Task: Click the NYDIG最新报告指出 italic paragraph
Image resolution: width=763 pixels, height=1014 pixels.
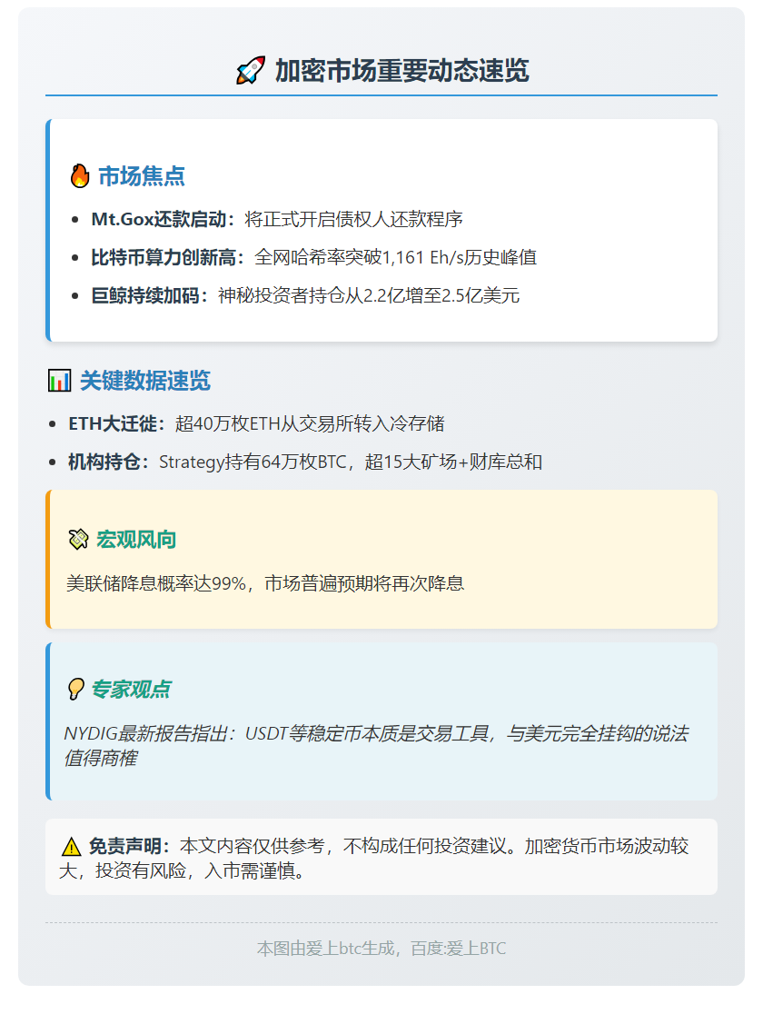Action: [375, 745]
